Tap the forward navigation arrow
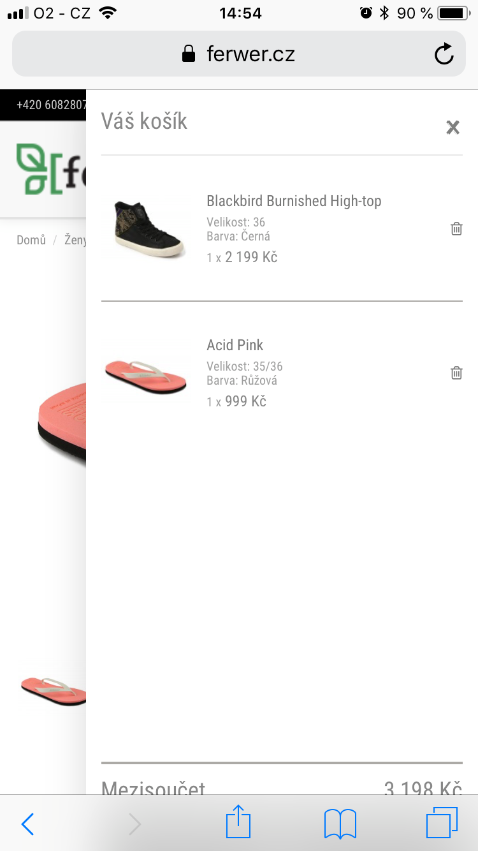 pyautogui.click(x=134, y=824)
